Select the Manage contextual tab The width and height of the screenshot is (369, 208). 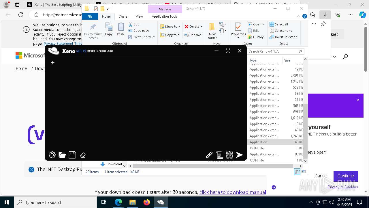tap(165, 9)
